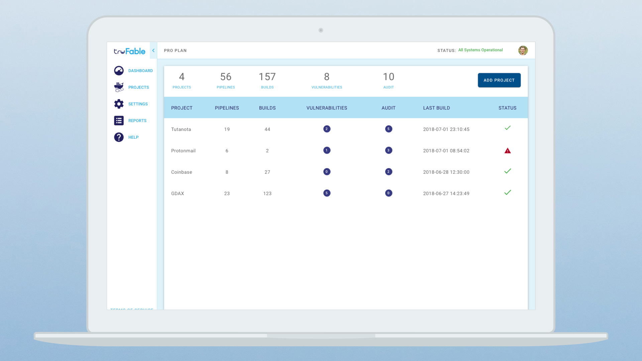642x361 pixels.
Task: Open the Reports list icon
Action: coord(119,121)
